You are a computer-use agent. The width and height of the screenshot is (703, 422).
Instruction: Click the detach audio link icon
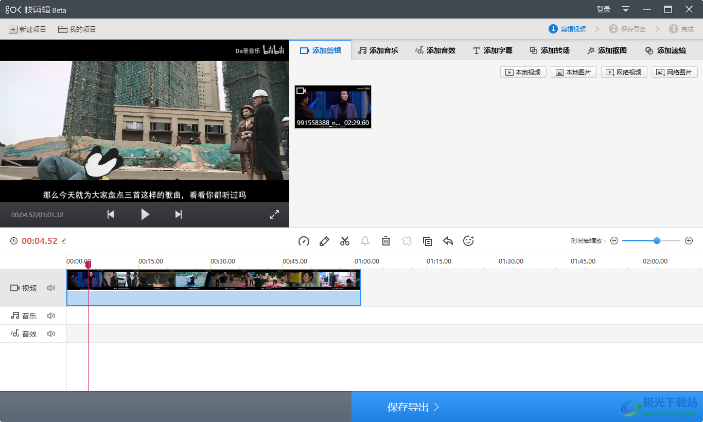coord(407,241)
